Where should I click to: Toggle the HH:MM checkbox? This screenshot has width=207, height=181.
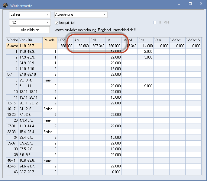click(x=155, y=22)
